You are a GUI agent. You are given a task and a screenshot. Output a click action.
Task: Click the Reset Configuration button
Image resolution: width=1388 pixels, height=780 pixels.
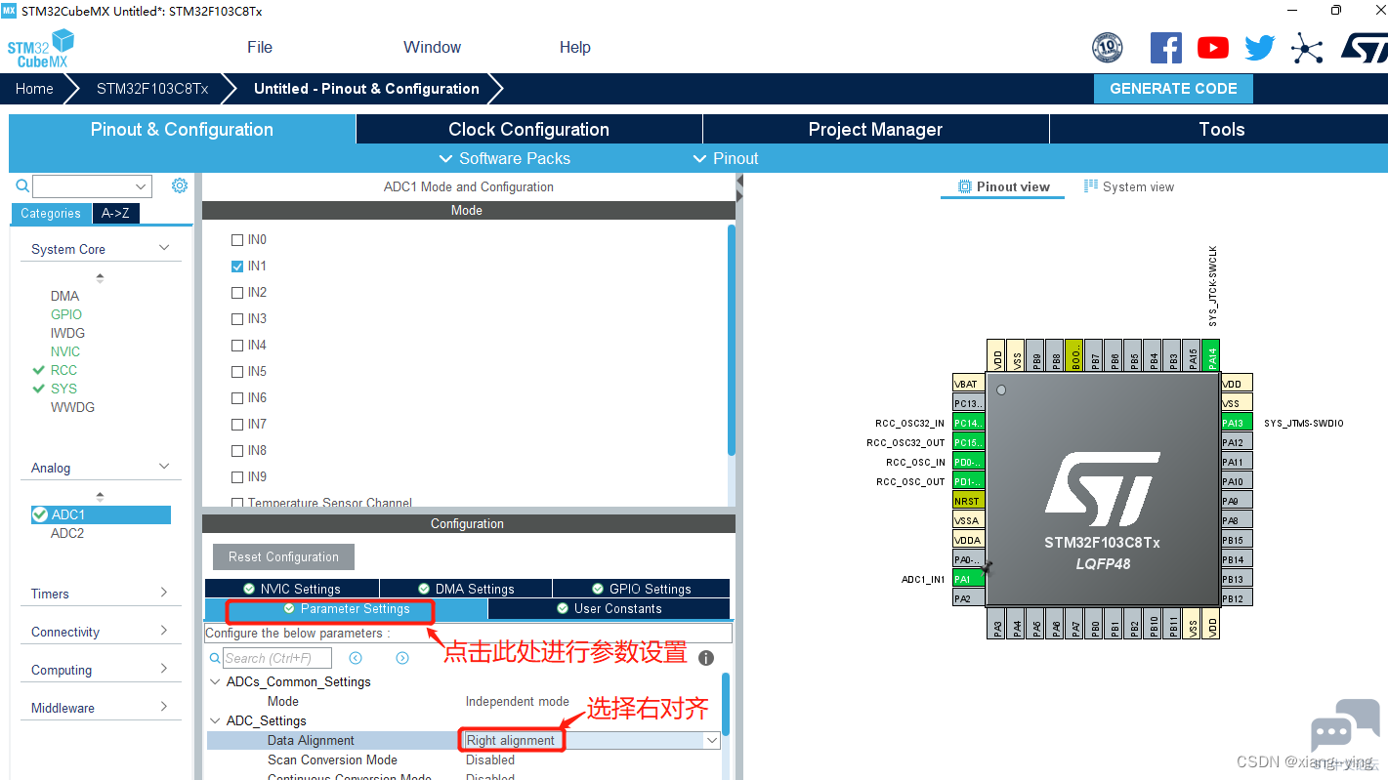pos(283,557)
